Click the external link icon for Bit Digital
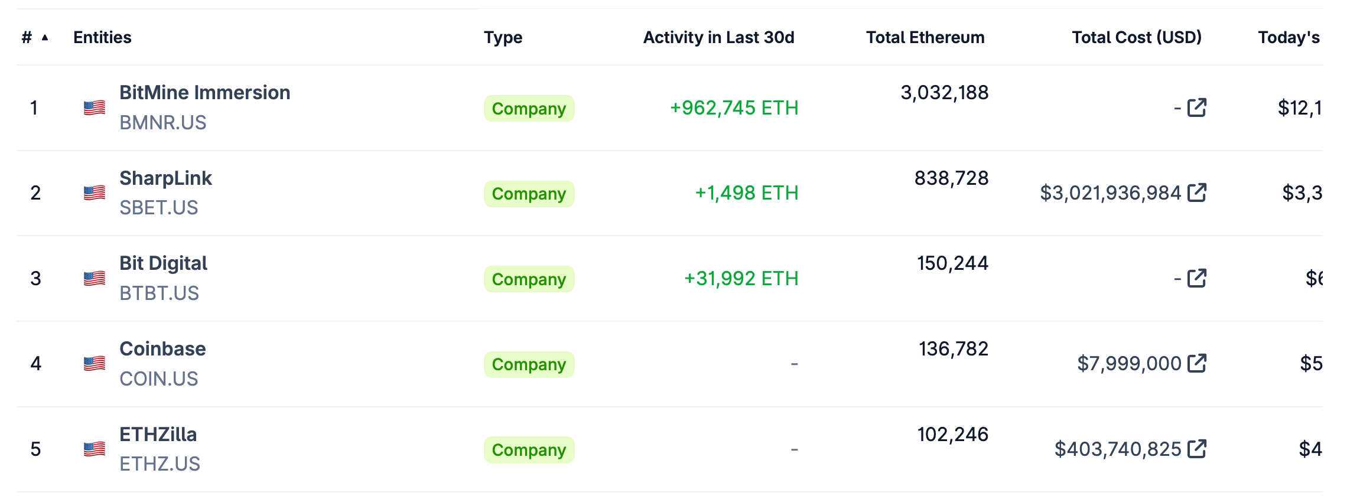 (x=1196, y=278)
